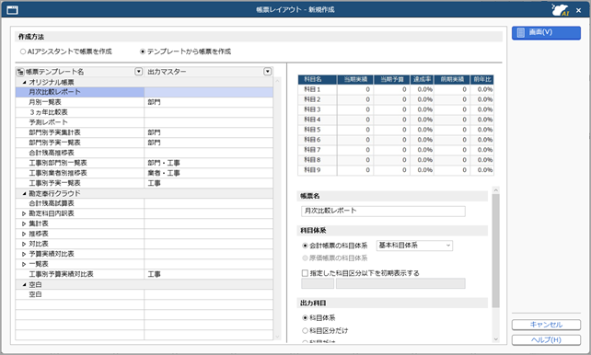Enable 指定した科目区分以下を初期表示する checkbox

click(x=305, y=273)
